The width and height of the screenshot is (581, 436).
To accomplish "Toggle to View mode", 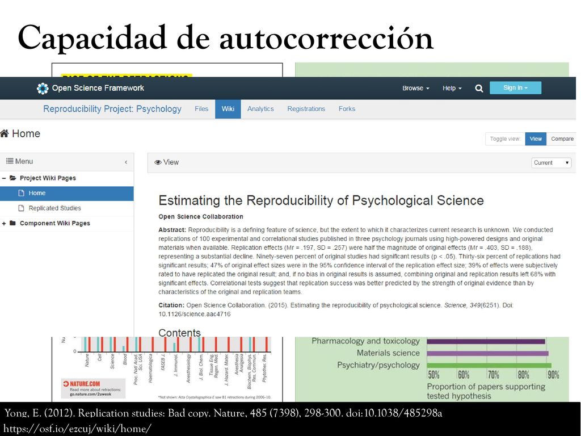I will click(536, 139).
